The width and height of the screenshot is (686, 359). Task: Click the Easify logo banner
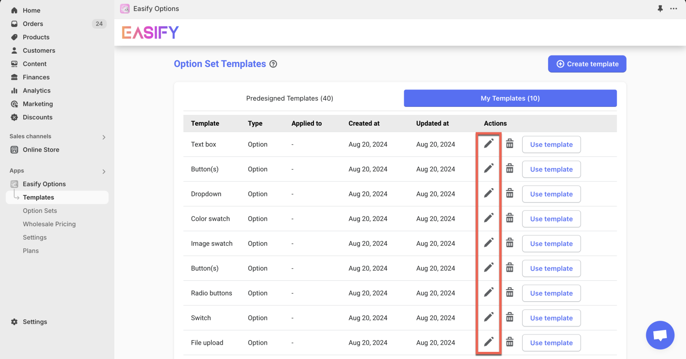click(x=150, y=32)
